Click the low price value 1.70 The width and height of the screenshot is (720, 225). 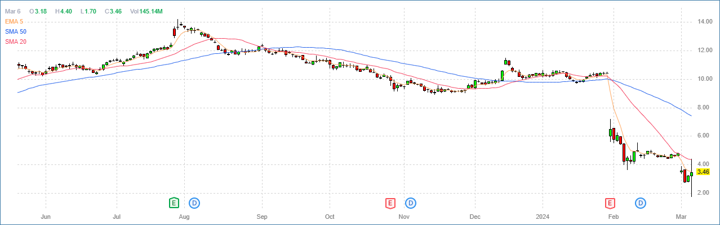[91, 11]
